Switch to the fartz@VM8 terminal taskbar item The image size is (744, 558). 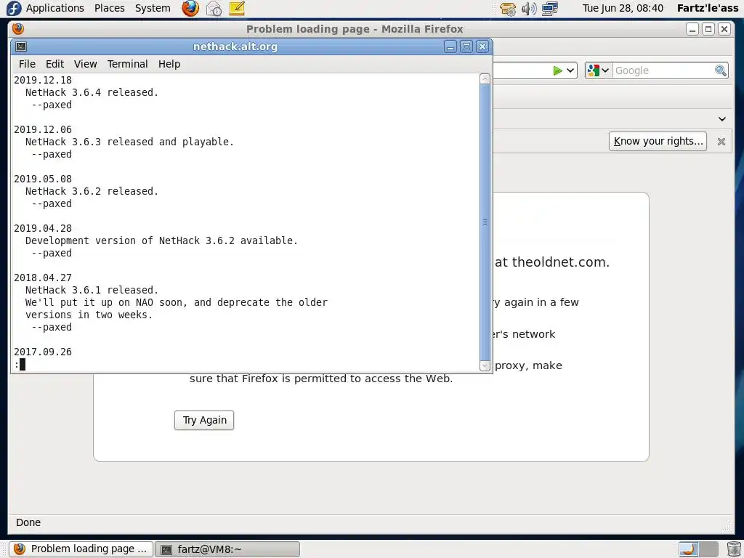pos(227,549)
